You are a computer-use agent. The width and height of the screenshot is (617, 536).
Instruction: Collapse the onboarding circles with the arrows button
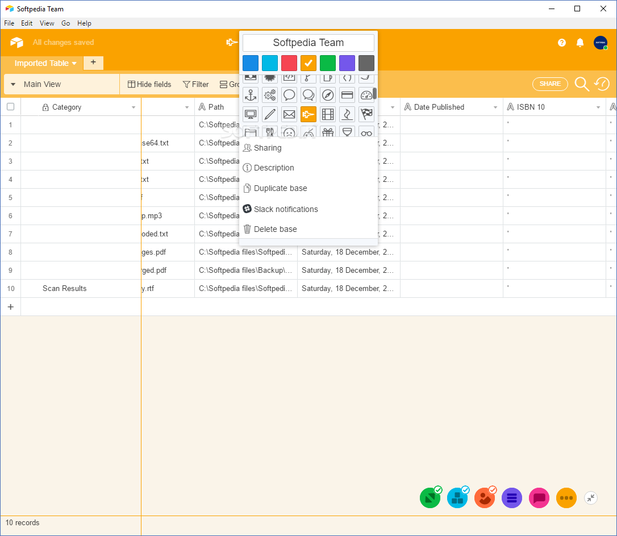591,498
